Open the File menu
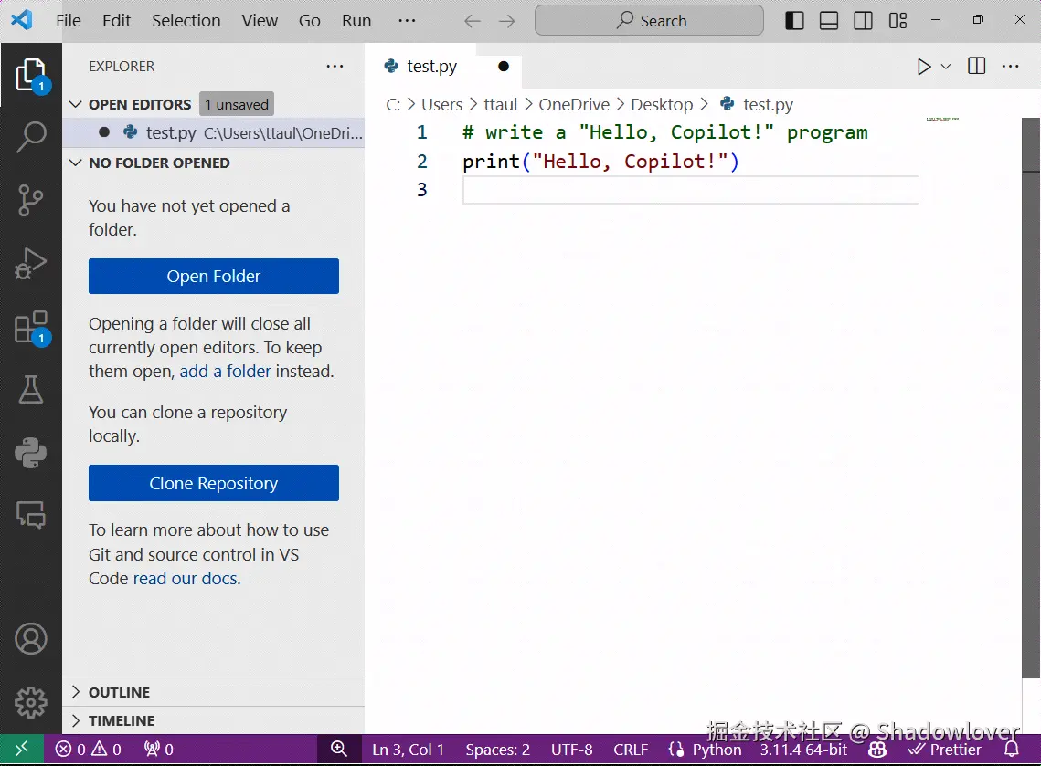Screen dimensions: 1041x766 (69, 21)
